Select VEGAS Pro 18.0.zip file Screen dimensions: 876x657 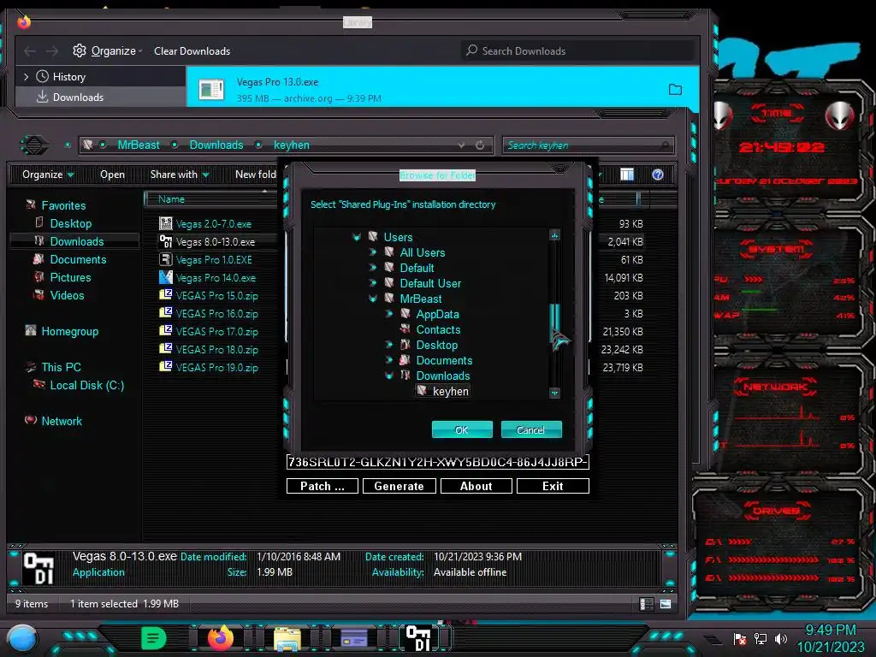[x=216, y=349]
